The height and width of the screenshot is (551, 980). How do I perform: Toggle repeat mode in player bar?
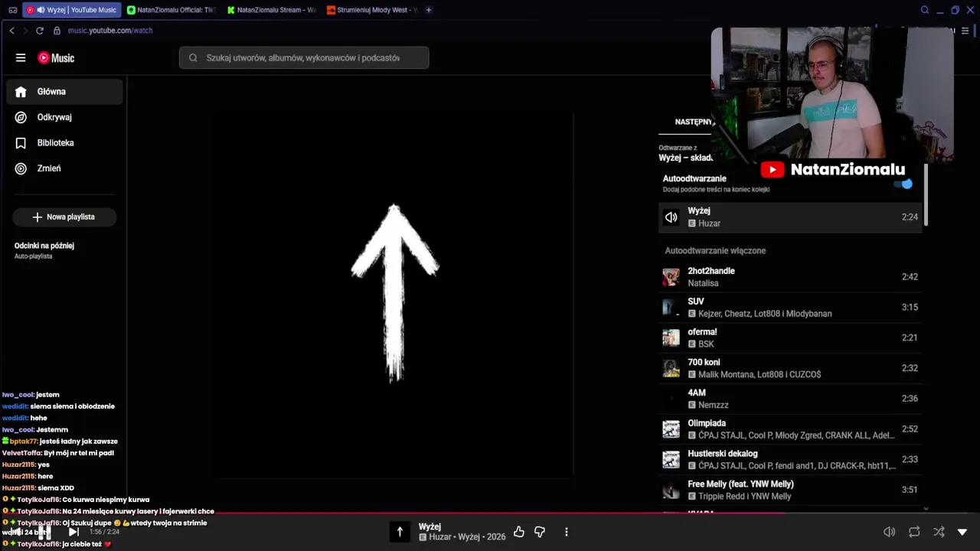pyautogui.click(x=914, y=532)
